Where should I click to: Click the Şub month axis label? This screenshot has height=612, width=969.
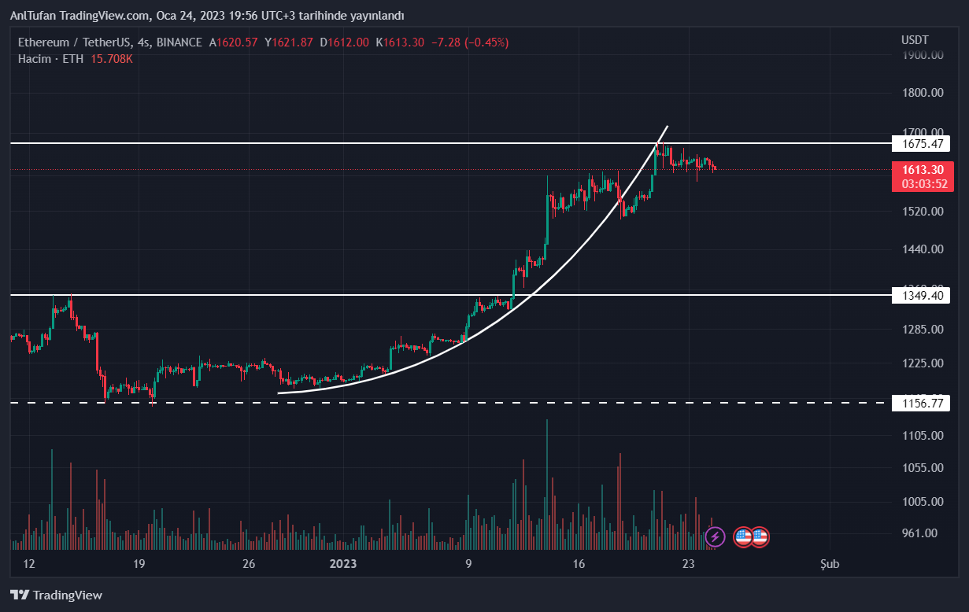click(830, 564)
